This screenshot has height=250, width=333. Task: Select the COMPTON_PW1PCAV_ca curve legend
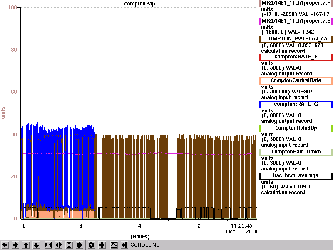click(296, 39)
